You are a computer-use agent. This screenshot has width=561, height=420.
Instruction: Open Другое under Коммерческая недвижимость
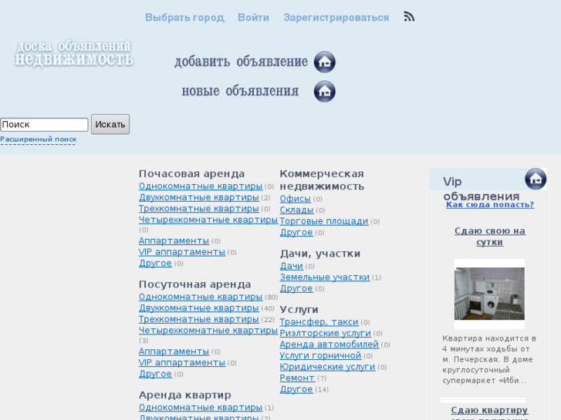click(296, 232)
